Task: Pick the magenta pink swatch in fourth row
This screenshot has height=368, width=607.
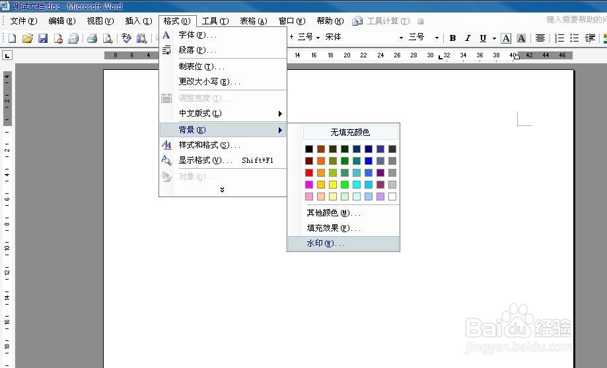Action: (309, 185)
